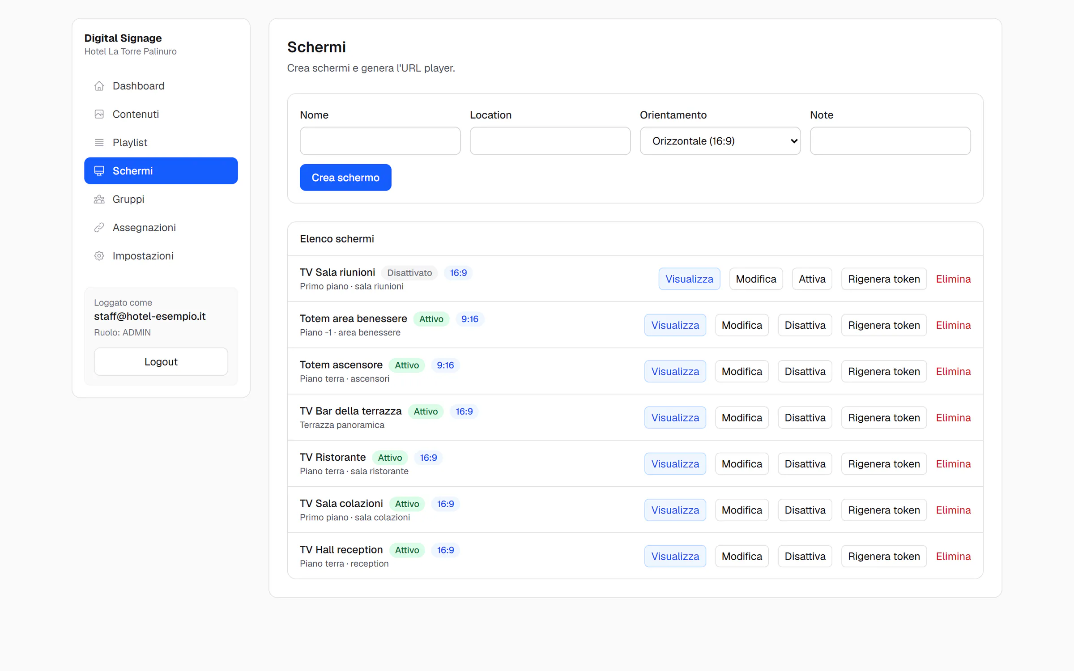
Task: Focus the Nome input field
Action: point(380,141)
